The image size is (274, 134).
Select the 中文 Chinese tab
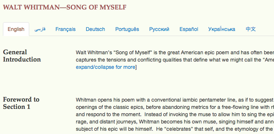tap(251, 29)
